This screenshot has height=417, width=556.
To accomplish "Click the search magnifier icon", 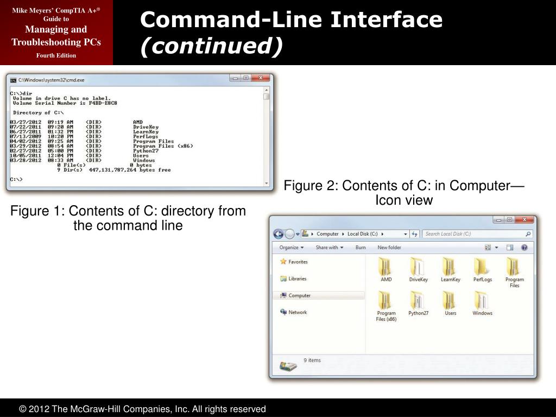I will click(x=528, y=234).
